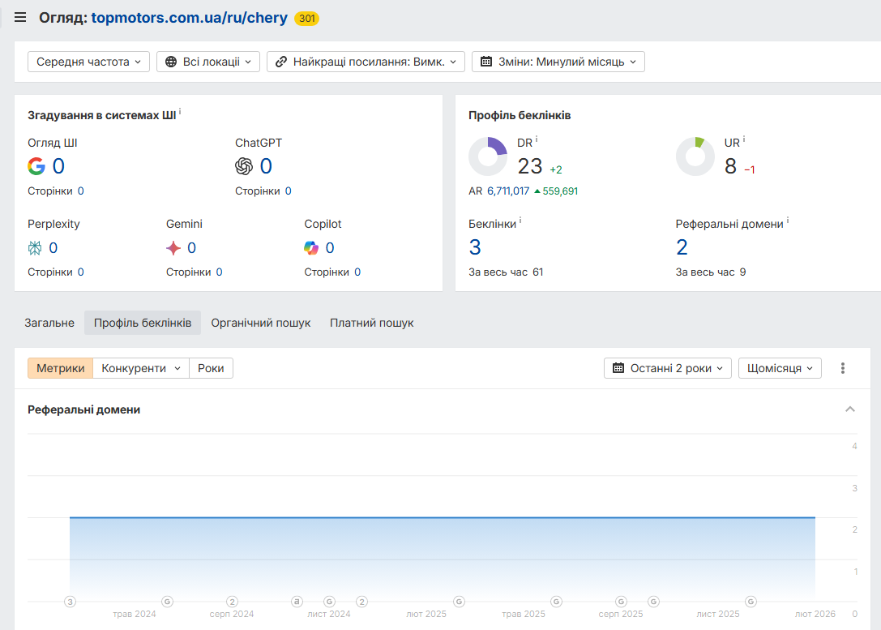
Task: Click the Gemini star icon
Action: point(173,248)
